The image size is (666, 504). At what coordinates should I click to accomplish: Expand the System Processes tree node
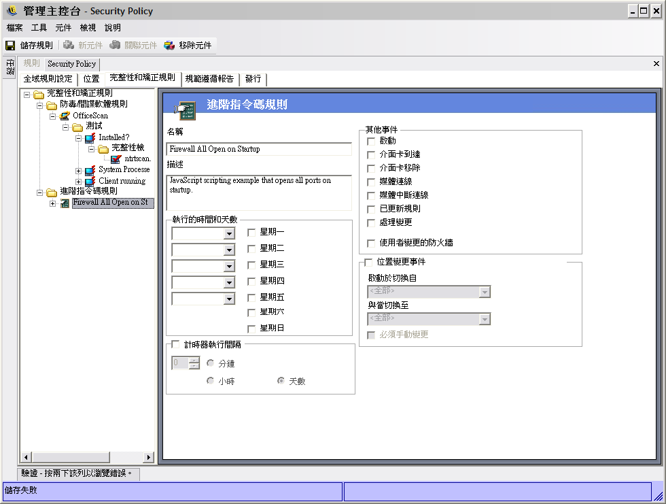[79, 171]
